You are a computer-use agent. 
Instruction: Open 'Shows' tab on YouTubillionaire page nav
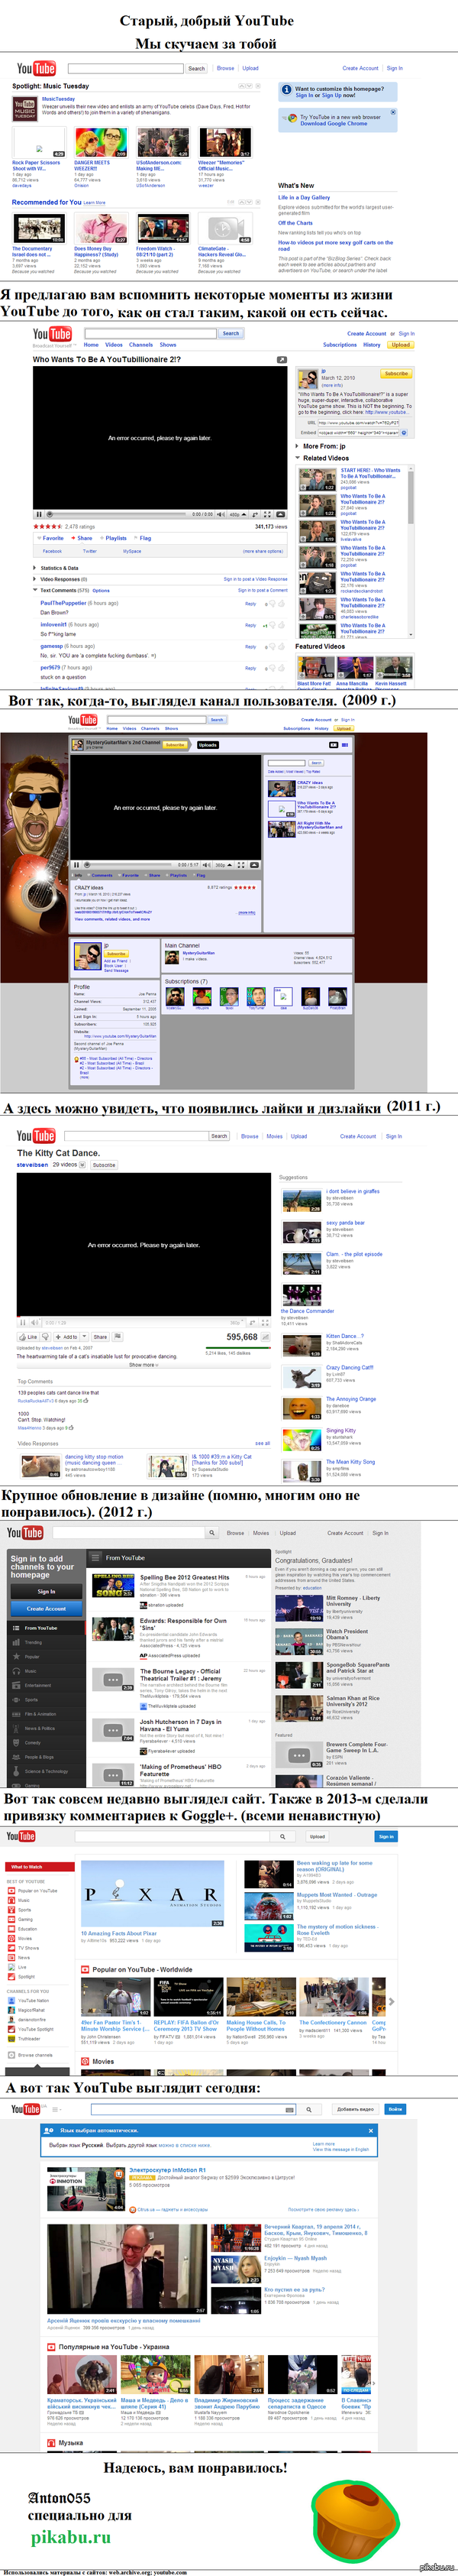tap(168, 345)
